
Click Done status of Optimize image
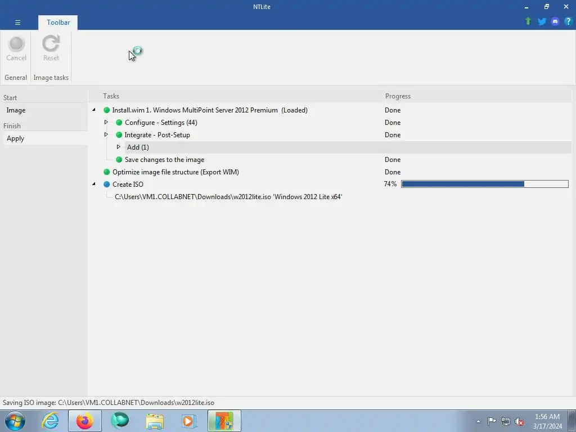click(392, 172)
